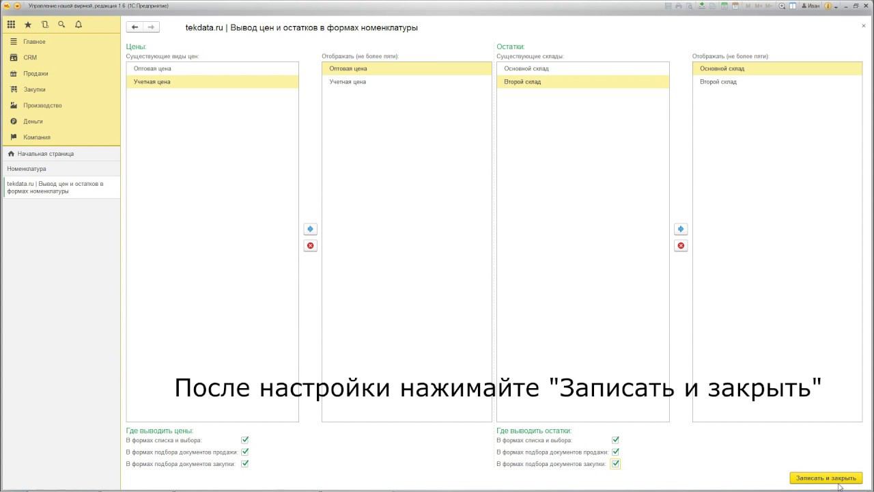874x492 pixels.
Task: Click the Продажи section icon
Action: point(14,73)
